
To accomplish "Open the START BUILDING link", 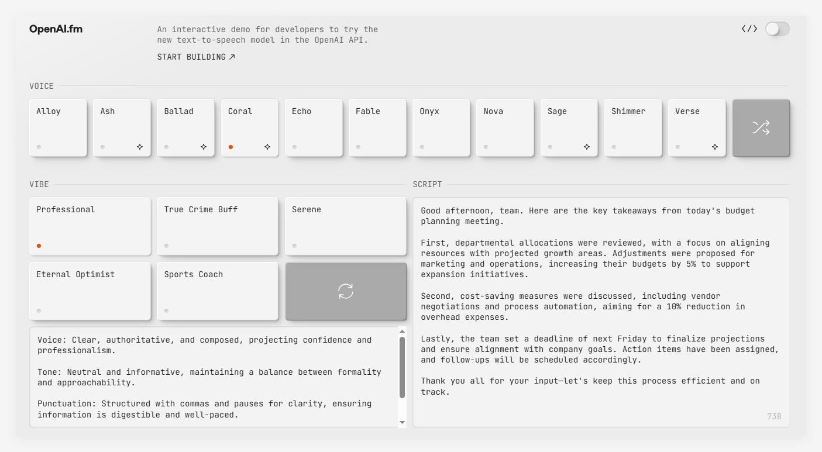I will pyautogui.click(x=196, y=57).
